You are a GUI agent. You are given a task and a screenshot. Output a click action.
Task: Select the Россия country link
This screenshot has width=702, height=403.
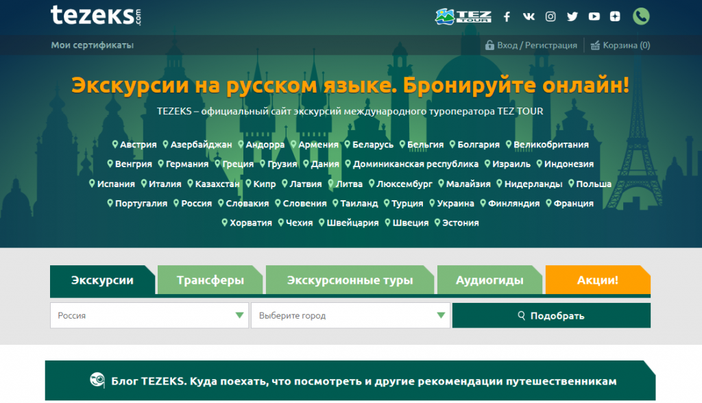tap(196, 204)
